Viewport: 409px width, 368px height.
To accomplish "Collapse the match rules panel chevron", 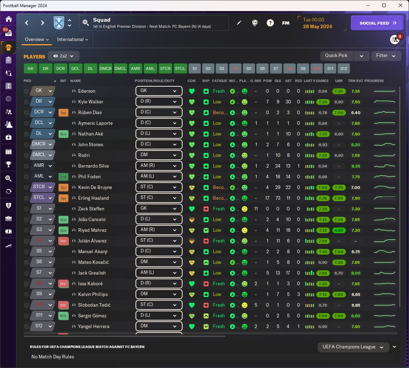I will point(394,347).
